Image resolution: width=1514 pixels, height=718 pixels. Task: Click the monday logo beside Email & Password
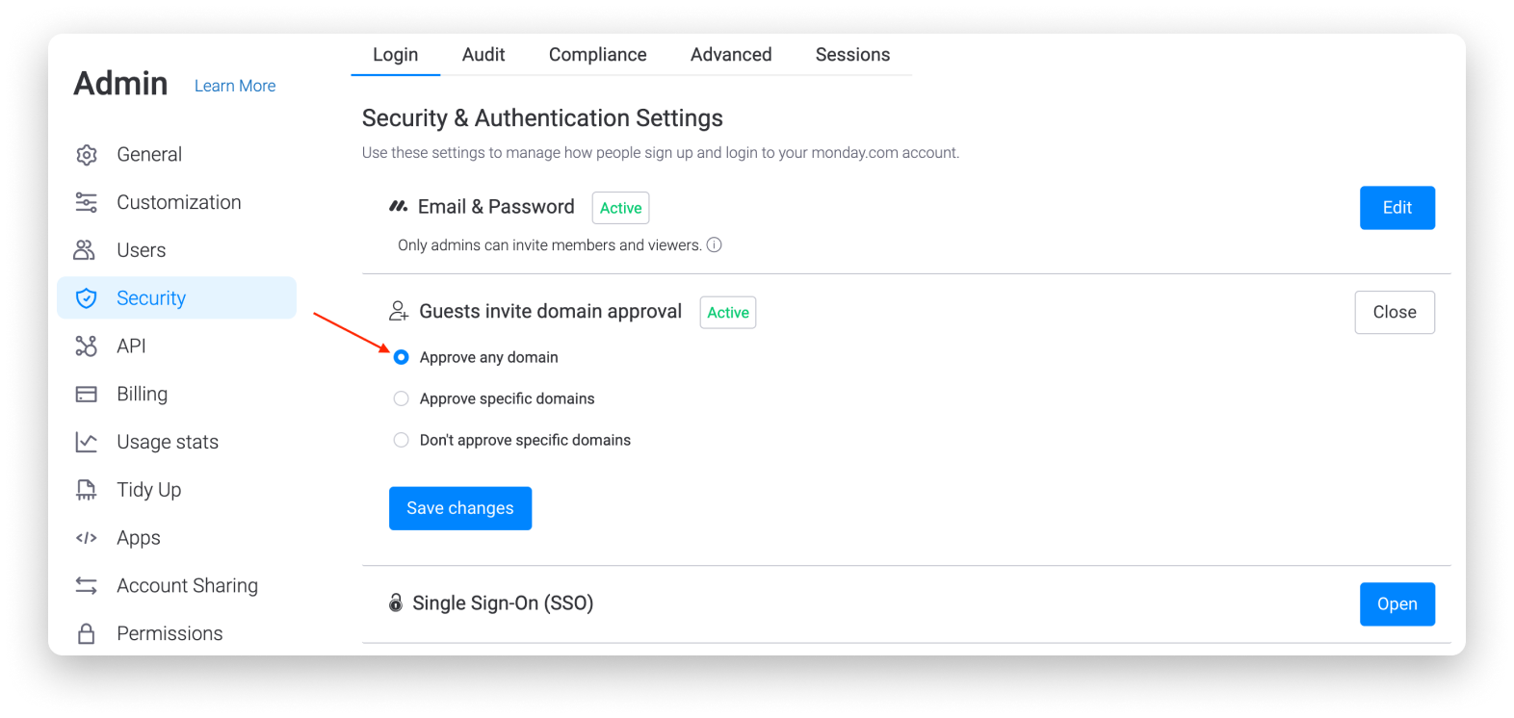[x=399, y=206]
